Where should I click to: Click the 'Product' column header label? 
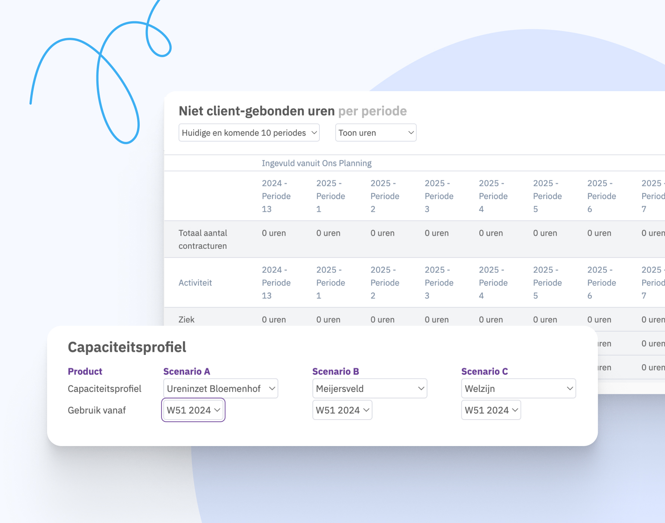[x=85, y=371]
